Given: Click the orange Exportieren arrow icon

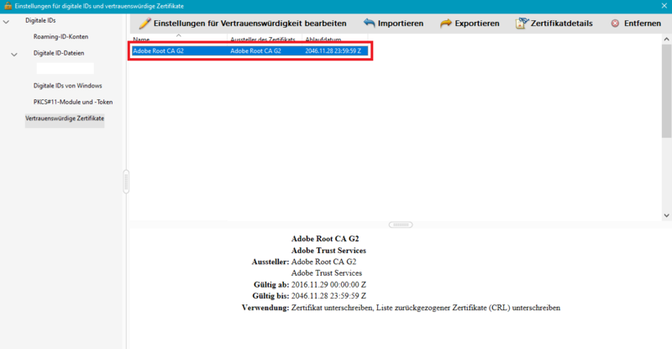Looking at the screenshot, I should pyautogui.click(x=446, y=24).
